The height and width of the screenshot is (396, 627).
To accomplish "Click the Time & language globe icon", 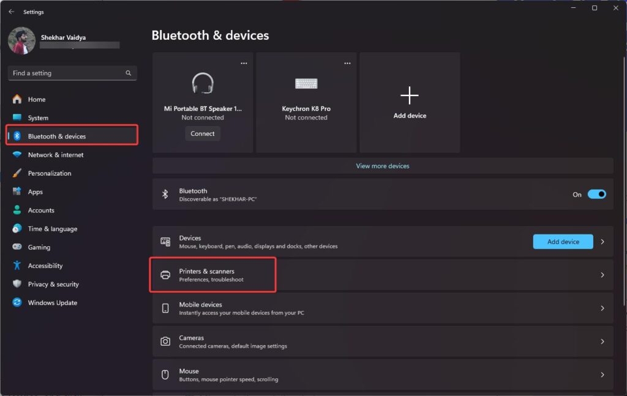I will coord(17,228).
